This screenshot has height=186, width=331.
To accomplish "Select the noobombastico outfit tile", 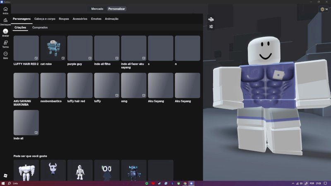I will pos(53,85).
